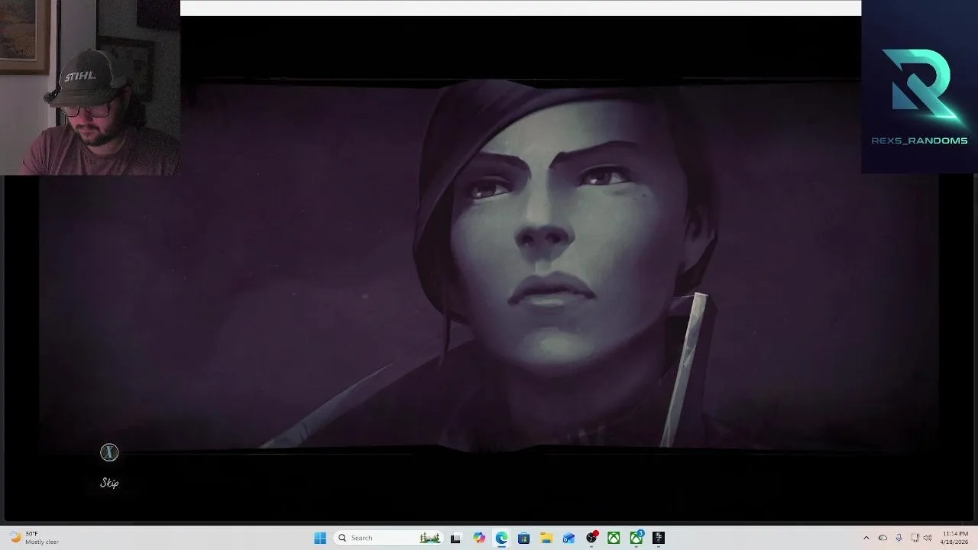Image resolution: width=978 pixels, height=550 pixels.
Task: Open Microsoft Store from the taskbar
Action: pos(523,538)
